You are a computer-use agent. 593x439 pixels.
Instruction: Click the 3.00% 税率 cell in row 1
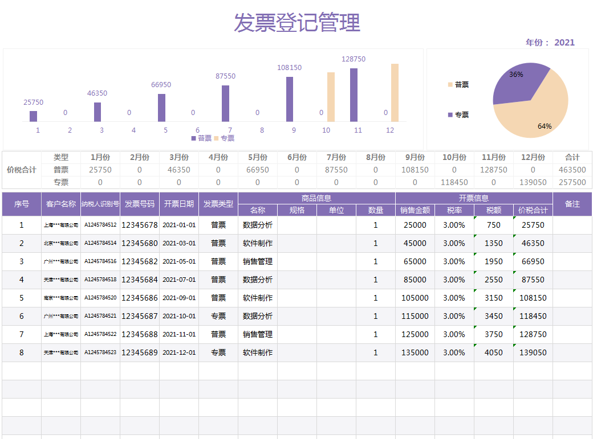[453, 225]
